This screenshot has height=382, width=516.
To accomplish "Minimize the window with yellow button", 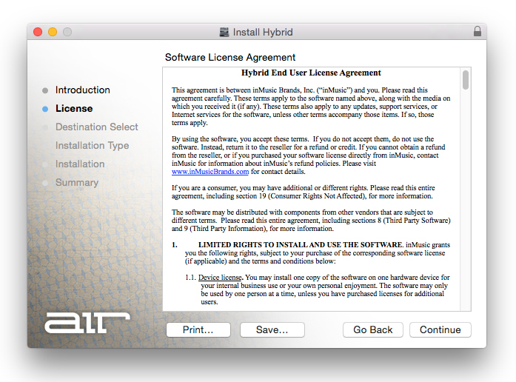I will point(53,32).
